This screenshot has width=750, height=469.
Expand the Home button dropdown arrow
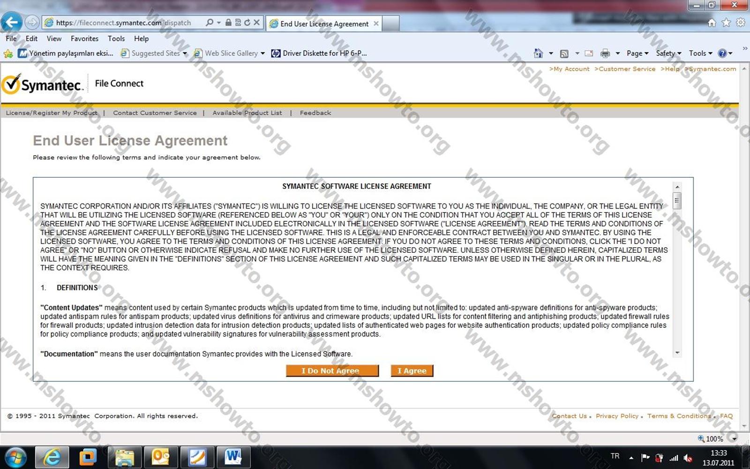[551, 53]
